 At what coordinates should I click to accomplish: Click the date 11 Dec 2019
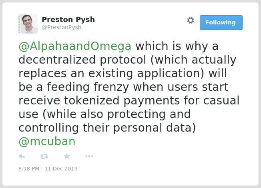point(61,169)
